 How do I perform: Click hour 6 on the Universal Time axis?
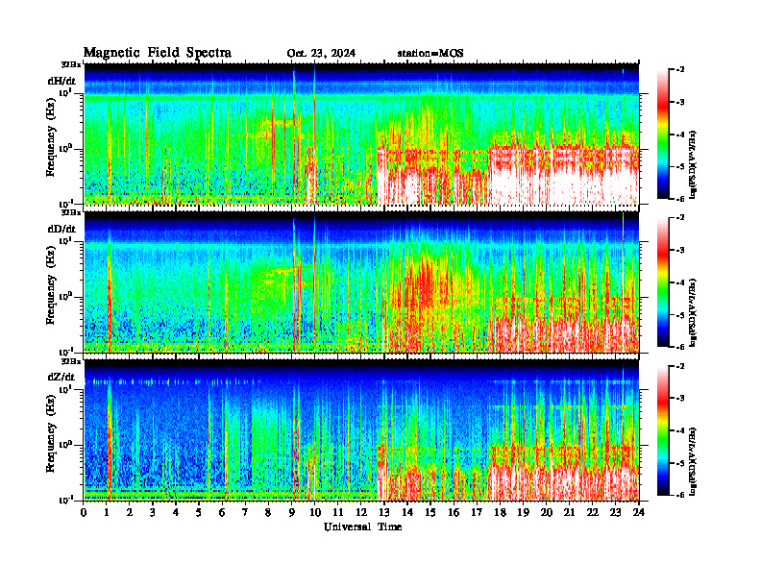click(x=222, y=512)
